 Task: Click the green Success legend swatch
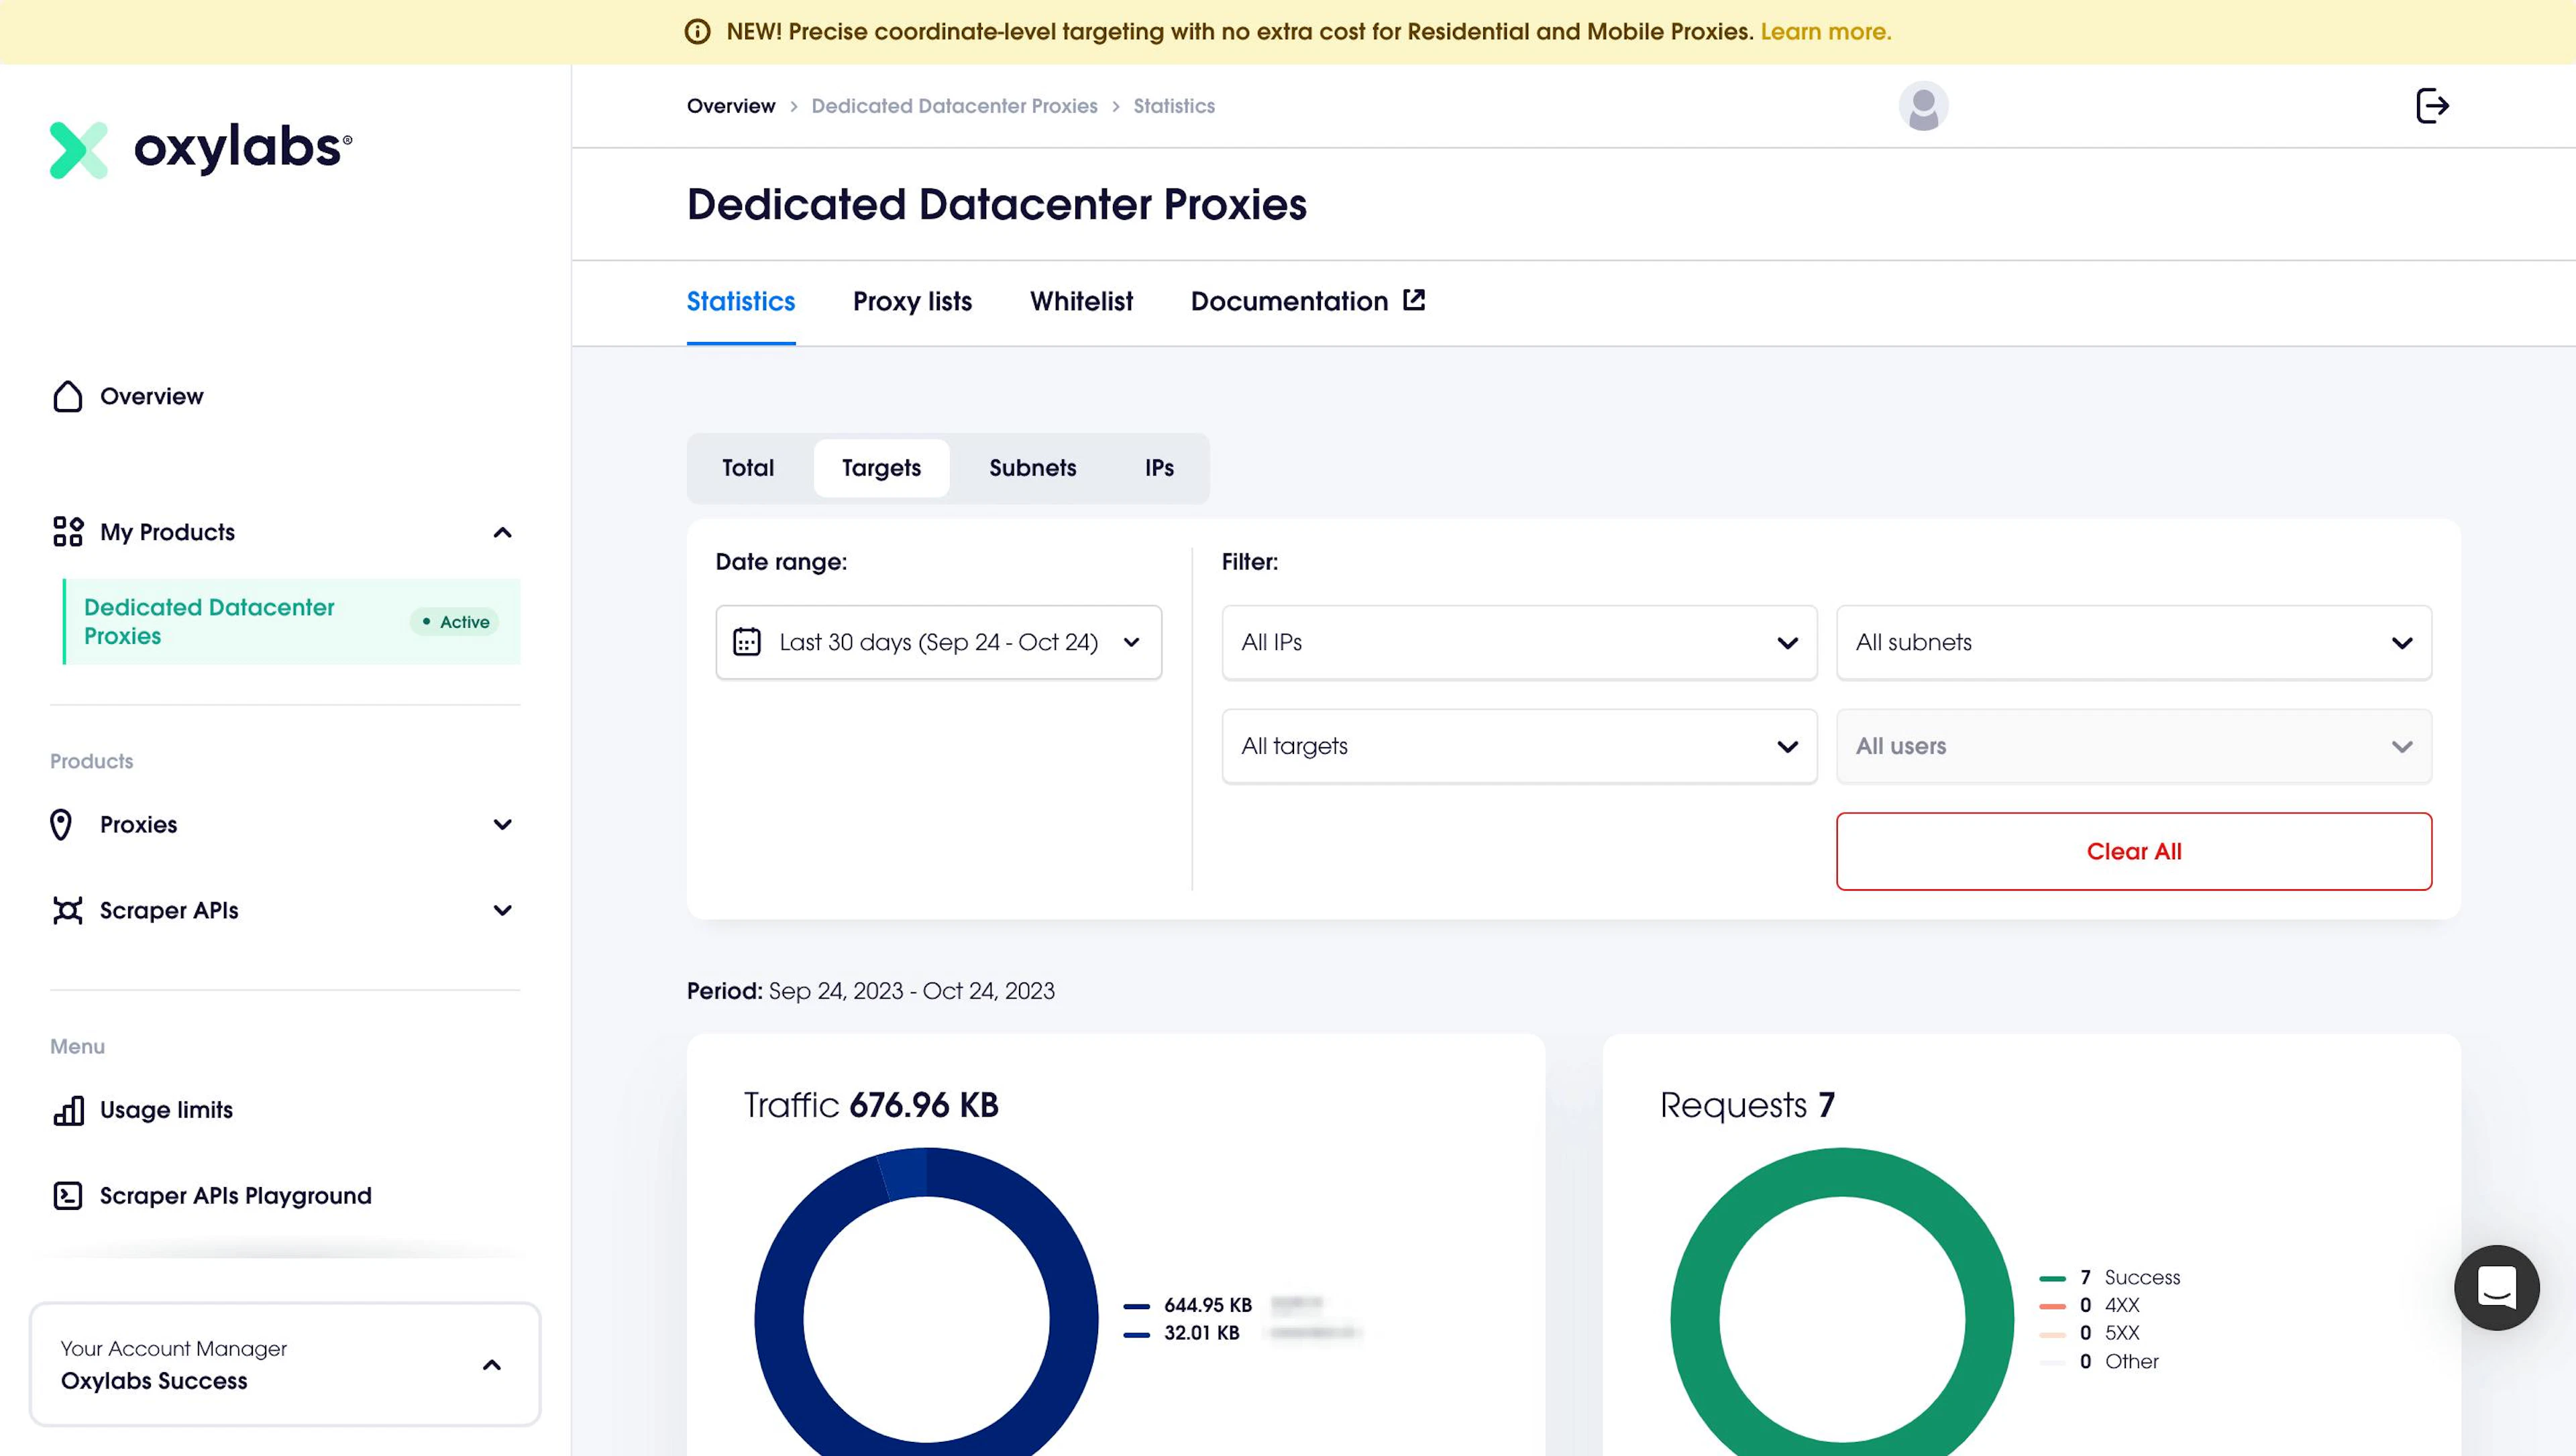[x=2052, y=1278]
